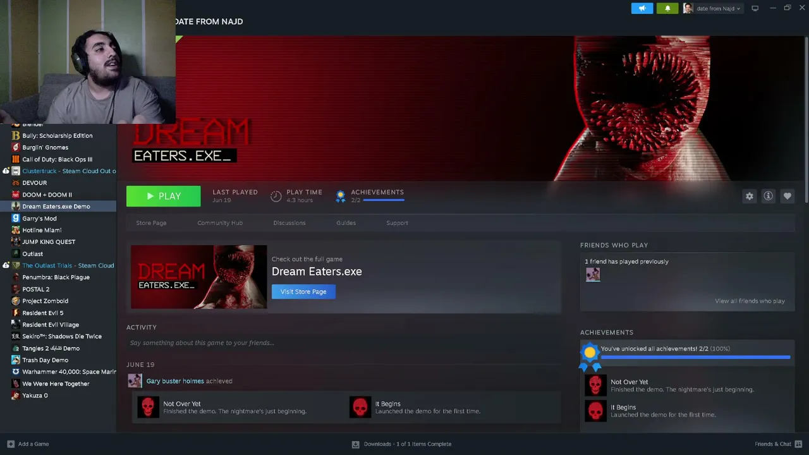Click the DEVOUR game icon

16,183
